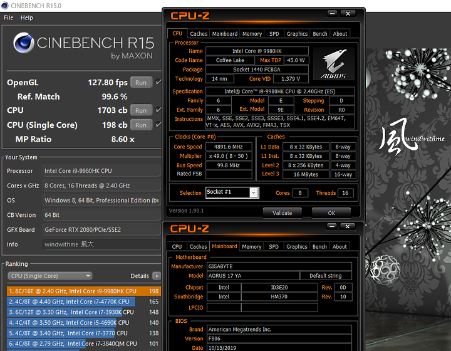Click the Name field Intel Core i9 9980HK

tap(257, 51)
